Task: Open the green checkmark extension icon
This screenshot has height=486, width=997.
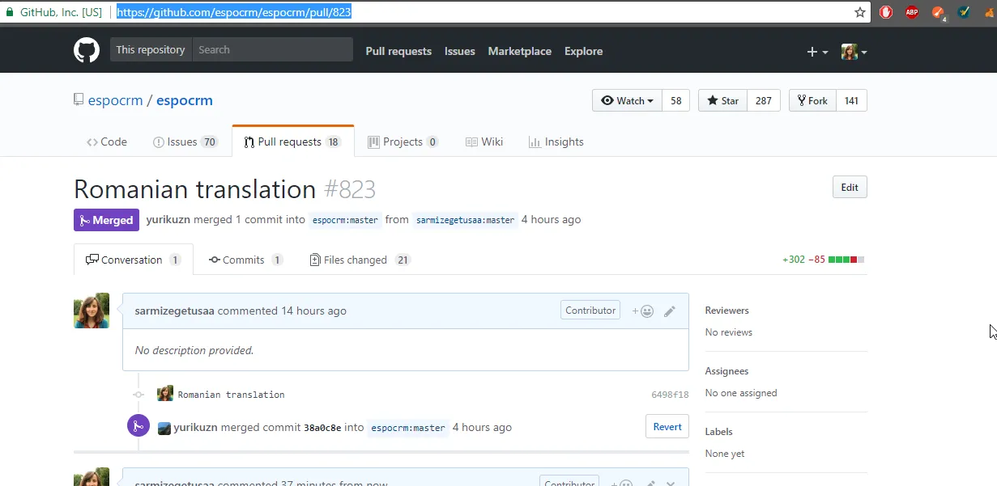Action: tap(964, 12)
